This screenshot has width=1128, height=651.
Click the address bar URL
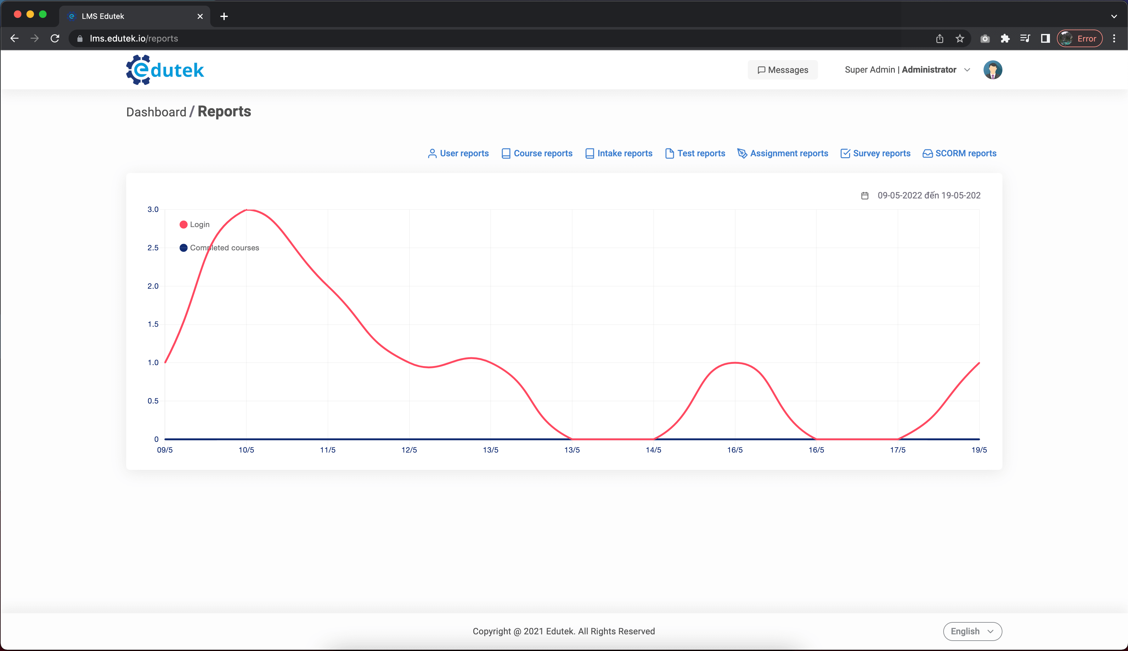pos(134,38)
